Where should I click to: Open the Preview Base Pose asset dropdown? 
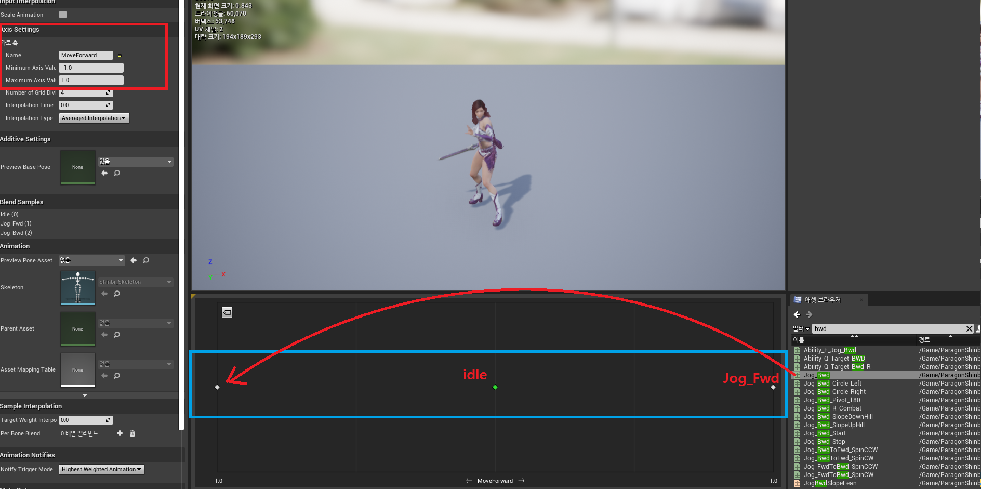point(136,162)
